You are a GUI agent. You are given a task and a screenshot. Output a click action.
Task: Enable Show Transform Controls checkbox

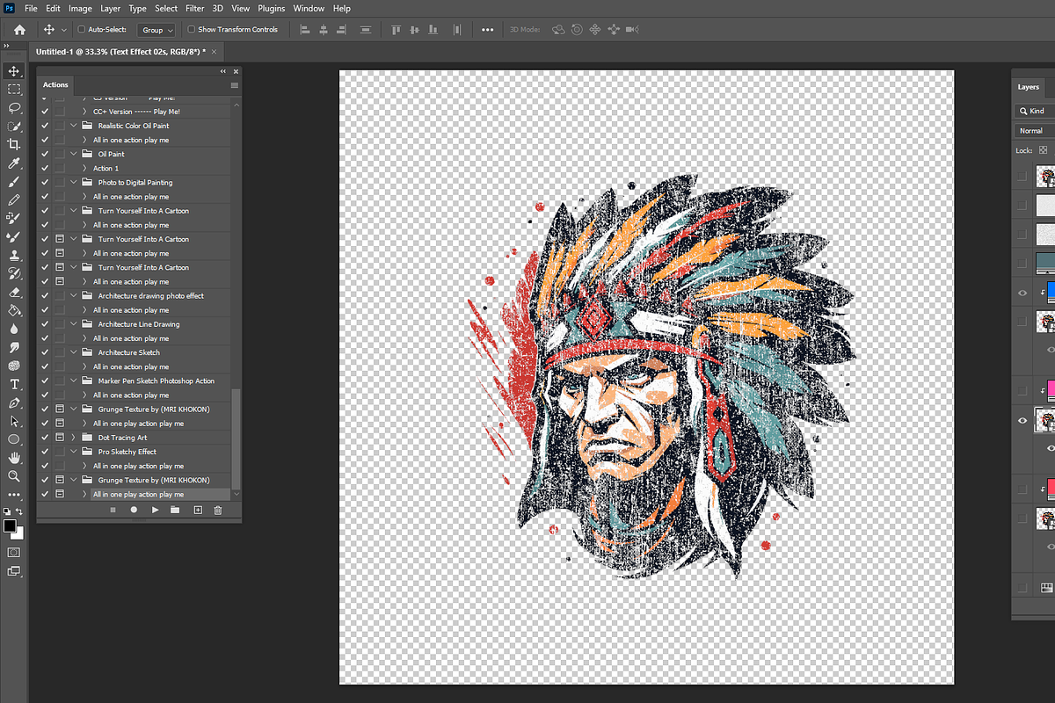[x=192, y=30]
